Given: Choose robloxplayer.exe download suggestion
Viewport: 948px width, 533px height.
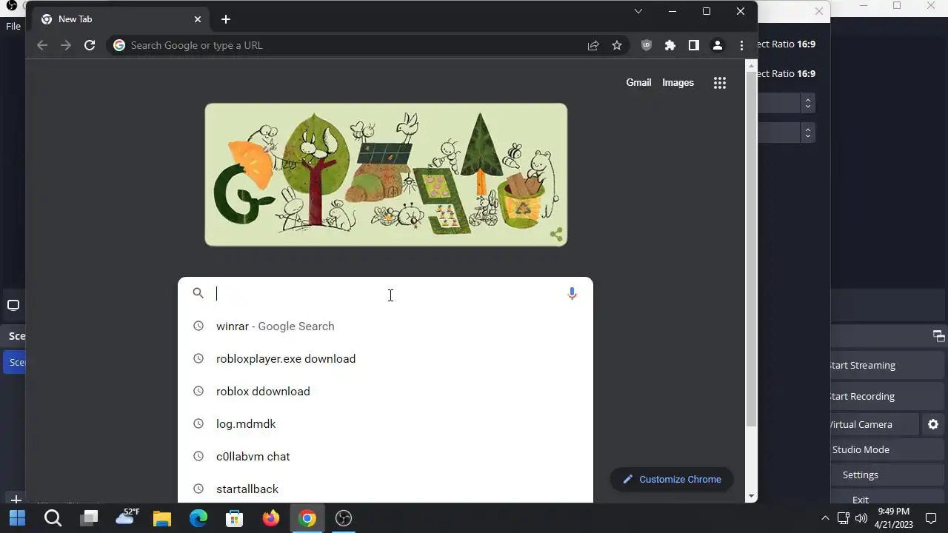Looking at the screenshot, I should (x=385, y=358).
